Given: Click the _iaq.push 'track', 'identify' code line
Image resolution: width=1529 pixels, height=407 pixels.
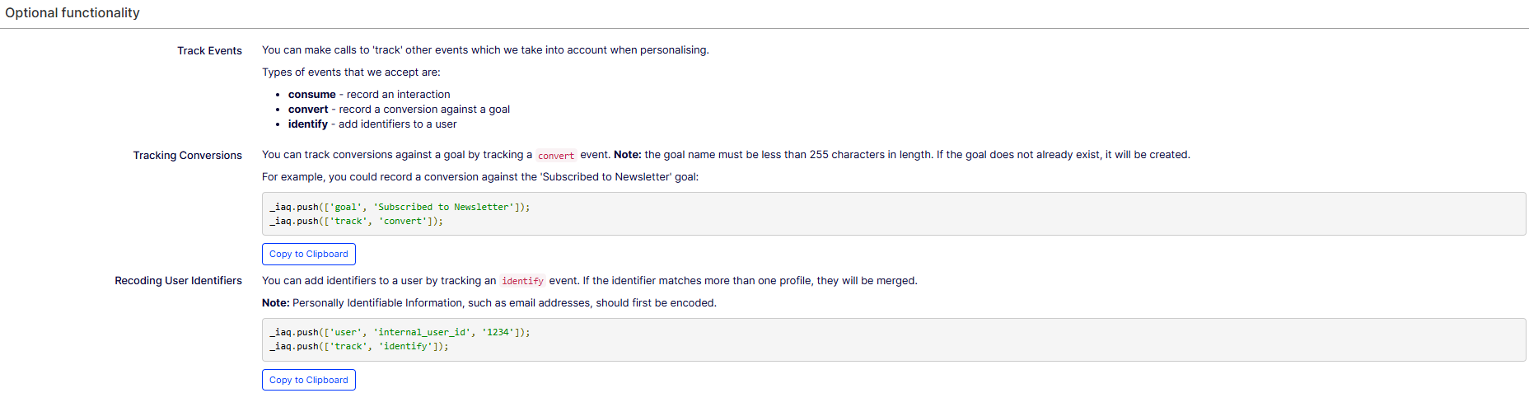Looking at the screenshot, I should pyautogui.click(x=359, y=346).
